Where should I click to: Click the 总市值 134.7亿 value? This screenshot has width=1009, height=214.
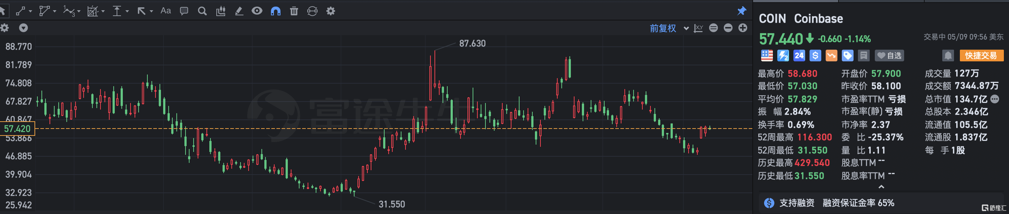click(971, 99)
